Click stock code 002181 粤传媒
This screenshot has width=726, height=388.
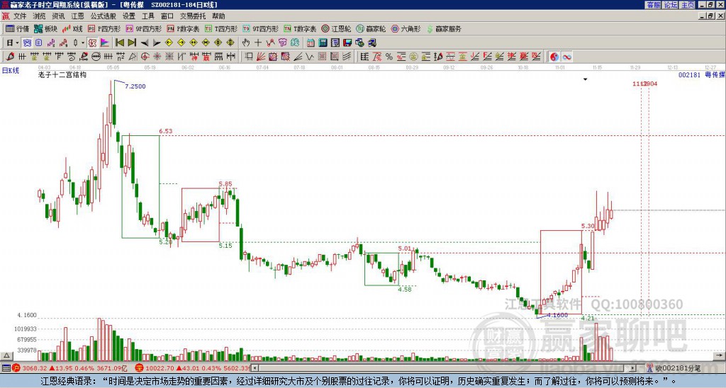click(701, 74)
